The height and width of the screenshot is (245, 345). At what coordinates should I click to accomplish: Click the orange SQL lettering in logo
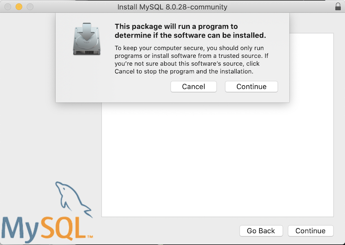(64, 229)
